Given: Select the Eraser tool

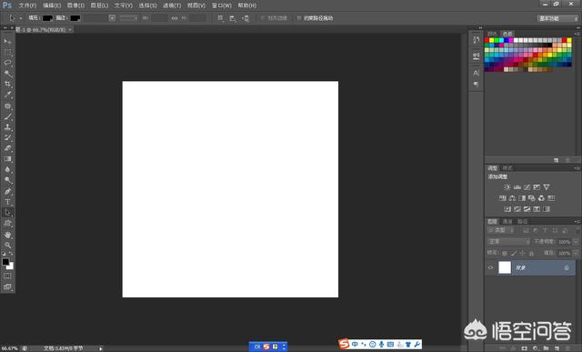Looking at the screenshot, I should pos(7,148).
